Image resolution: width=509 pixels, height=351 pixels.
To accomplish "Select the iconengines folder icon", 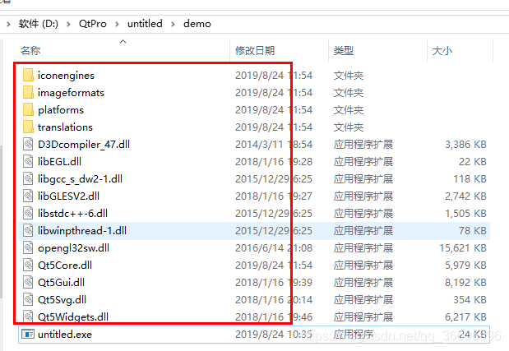I will pyautogui.click(x=28, y=75).
